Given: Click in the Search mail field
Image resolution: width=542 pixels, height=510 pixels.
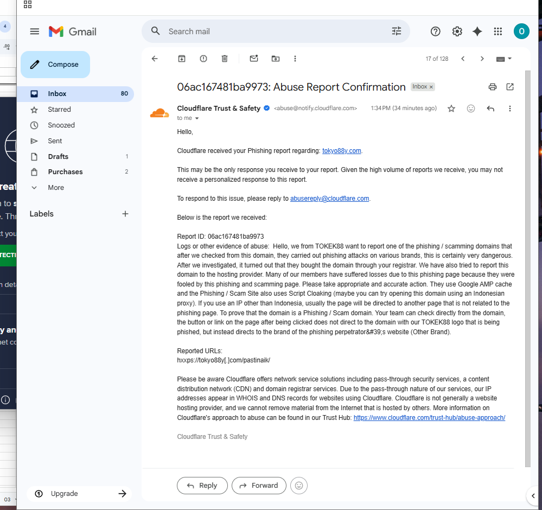Looking at the screenshot, I should click(x=277, y=31).
